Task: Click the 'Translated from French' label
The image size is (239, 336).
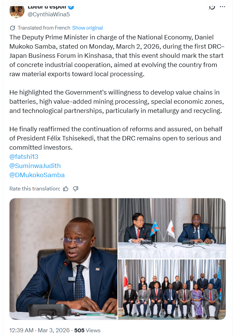Action: coord(44,28)
